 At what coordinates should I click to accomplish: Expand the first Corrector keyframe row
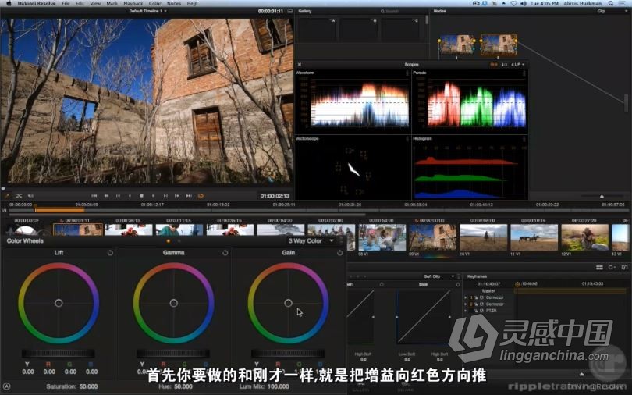[466, 297]
